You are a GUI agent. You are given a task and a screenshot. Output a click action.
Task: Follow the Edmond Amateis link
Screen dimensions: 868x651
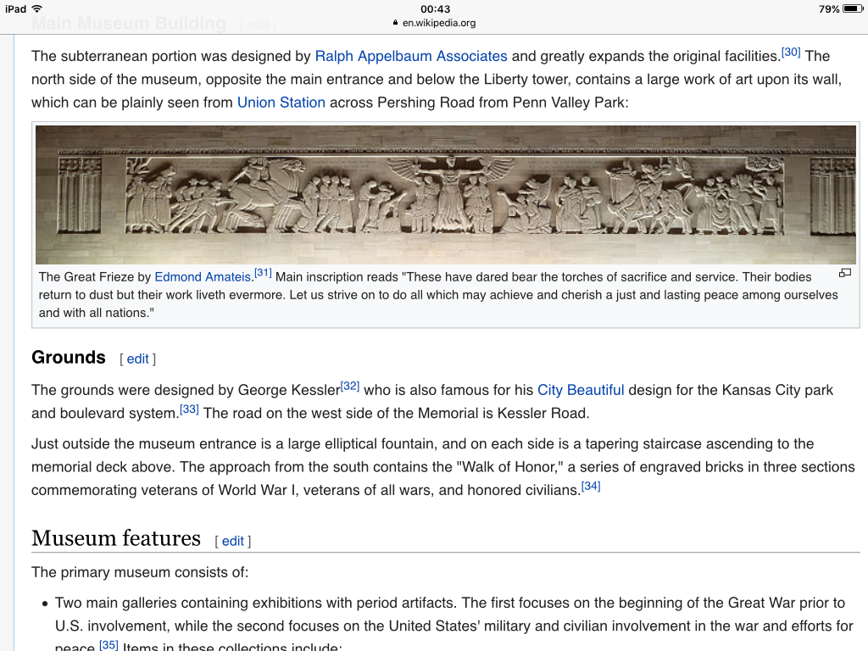203,277
